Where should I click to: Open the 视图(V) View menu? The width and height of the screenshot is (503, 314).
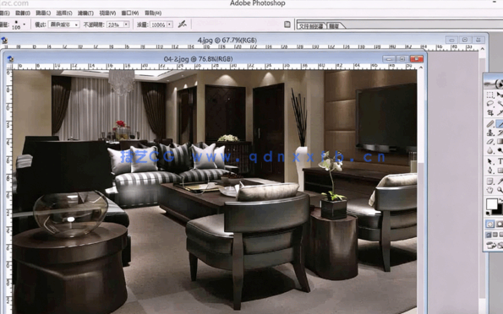pyautogui.click(x=107, y=14)
